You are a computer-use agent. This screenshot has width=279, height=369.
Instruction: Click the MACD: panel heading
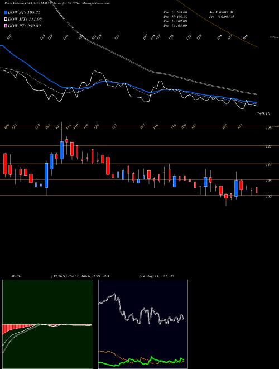(x=16, y=276)
